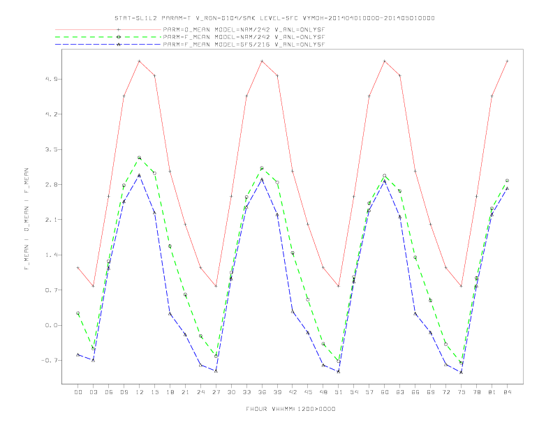
Task: Click the 75 forecast hour tick label
Action: [x=462, y=392]
